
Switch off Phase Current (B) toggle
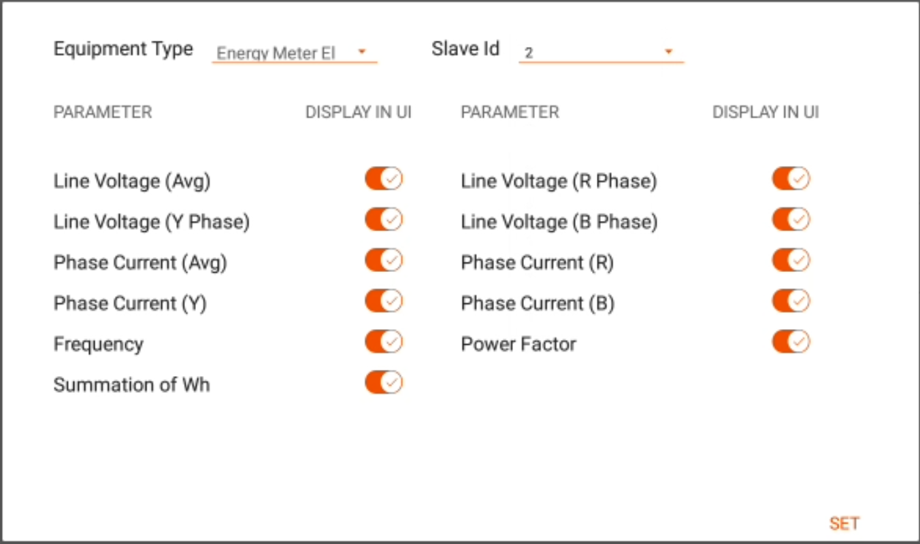[x=791, y=301]
